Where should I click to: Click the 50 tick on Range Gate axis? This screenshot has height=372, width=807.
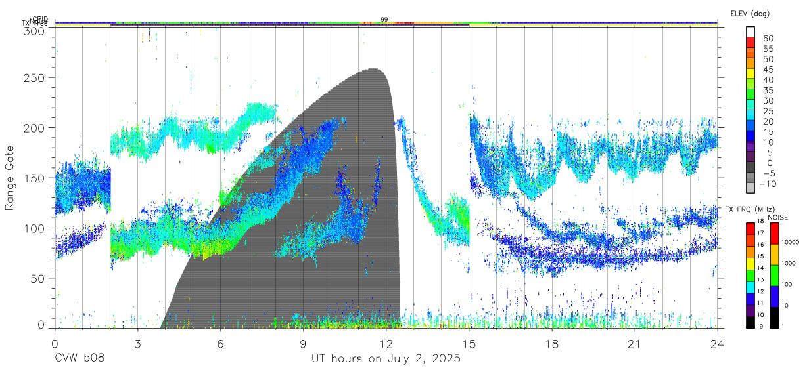37,278
